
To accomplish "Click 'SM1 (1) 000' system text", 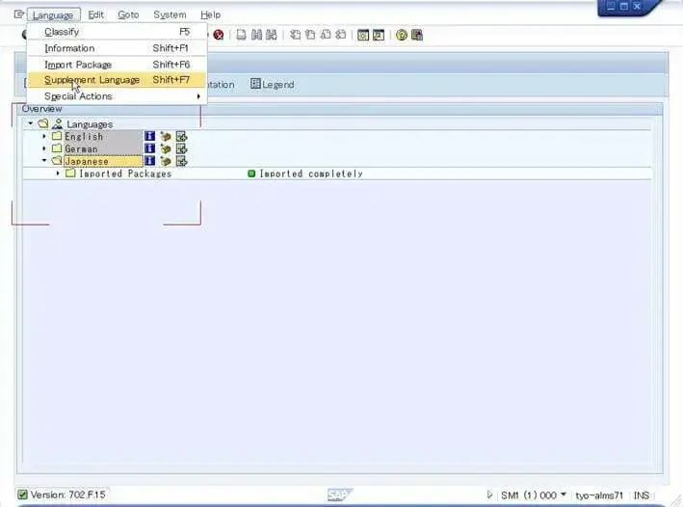I will (528, 495).
